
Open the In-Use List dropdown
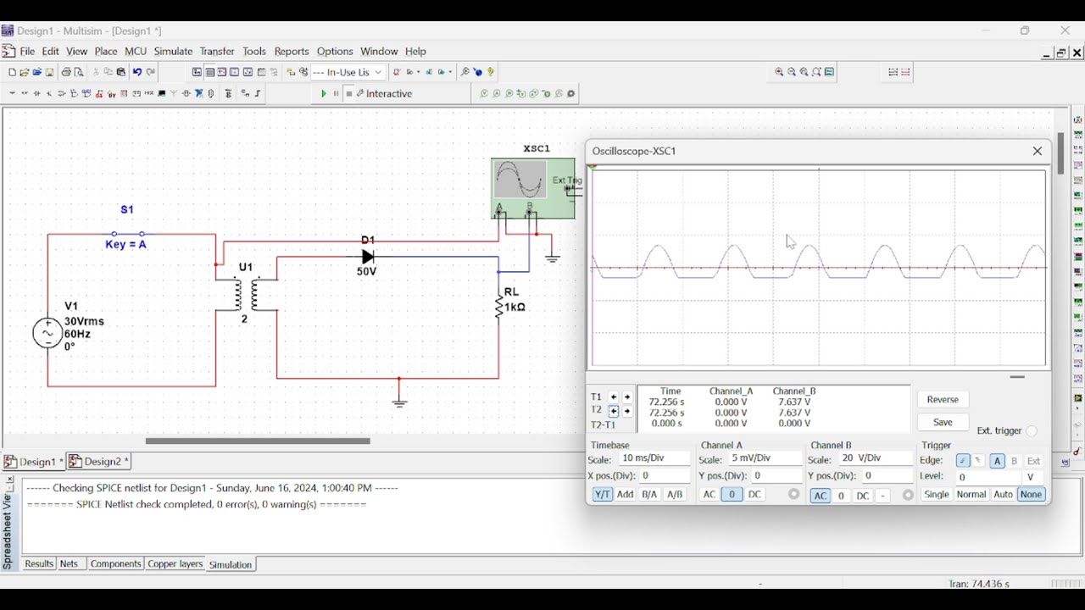coord(379,72)
